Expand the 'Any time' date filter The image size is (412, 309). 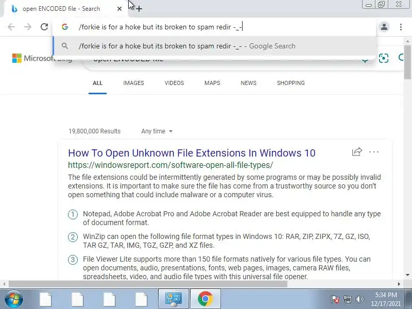click(x=157, y=131)
